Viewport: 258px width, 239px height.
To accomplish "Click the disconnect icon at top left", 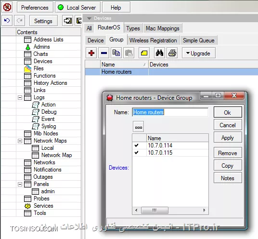I will click(x=7, y=7).
